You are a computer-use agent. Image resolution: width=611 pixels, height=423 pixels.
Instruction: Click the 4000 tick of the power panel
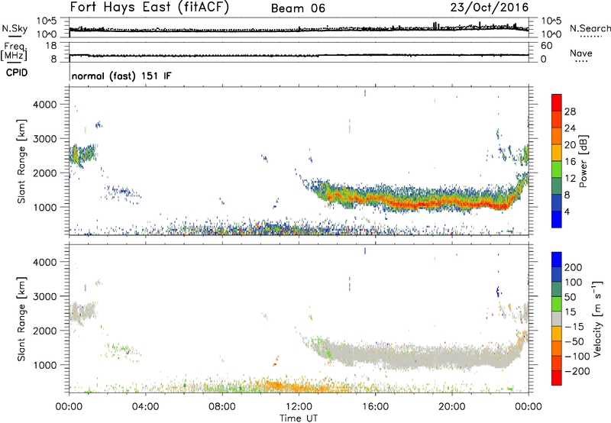click(44, 105)
